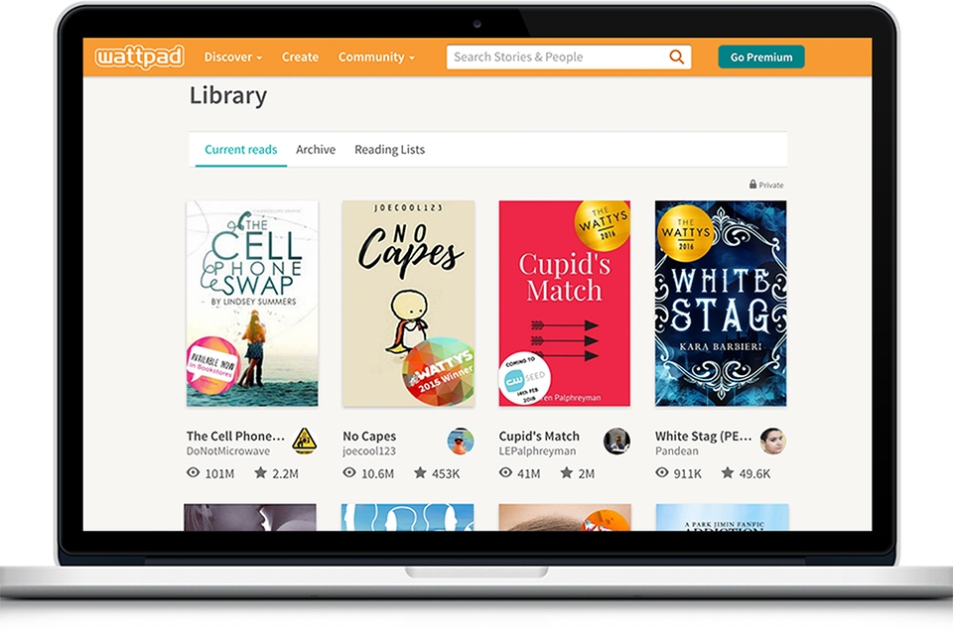Open the White Stag book cover
The width and height of the screenshot is (953, 635).
pyautogui.click(x=721, y=304)
